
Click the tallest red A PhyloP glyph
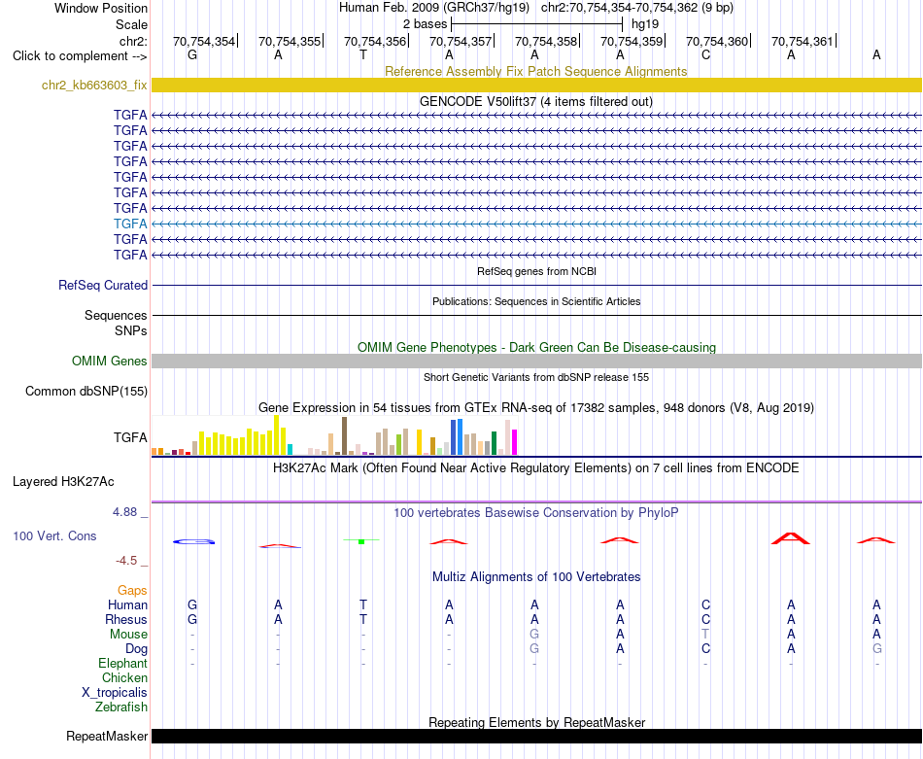pos(791,538)
